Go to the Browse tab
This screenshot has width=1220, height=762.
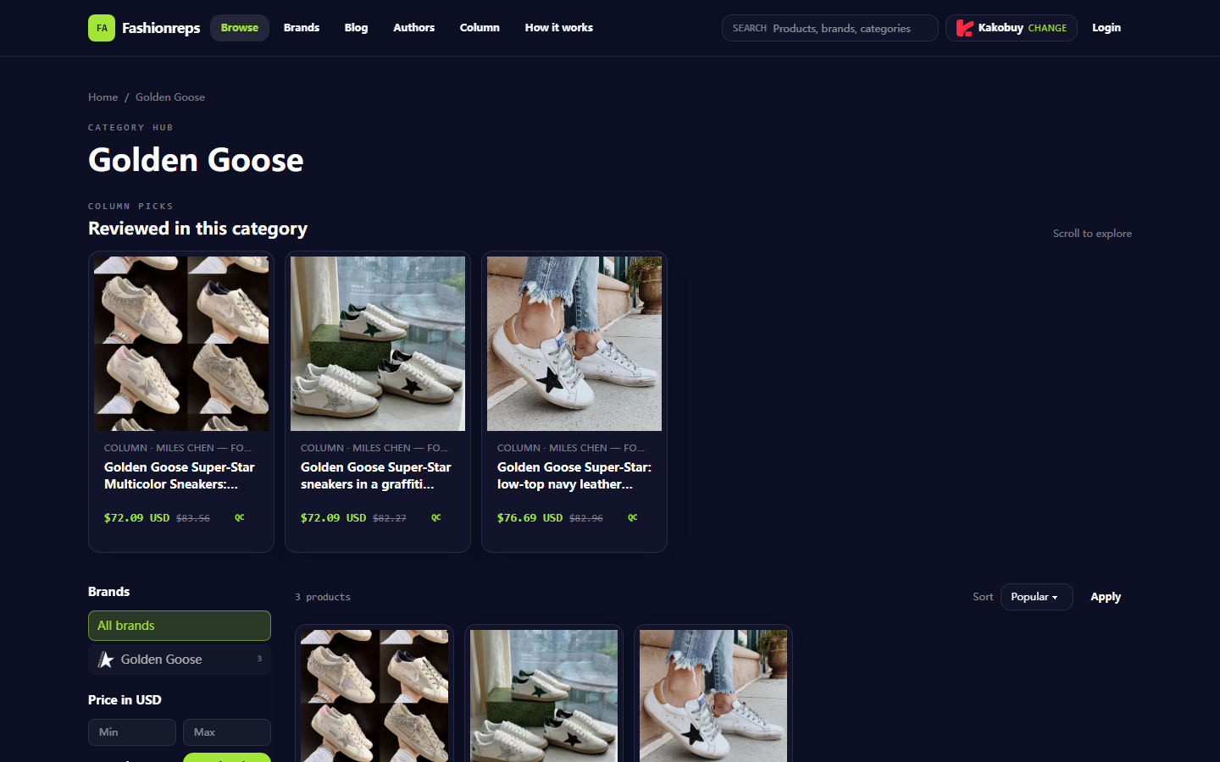click(x=240, y=28)
